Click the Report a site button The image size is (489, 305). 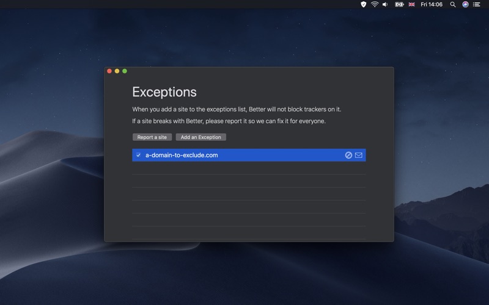pos(152,137)
